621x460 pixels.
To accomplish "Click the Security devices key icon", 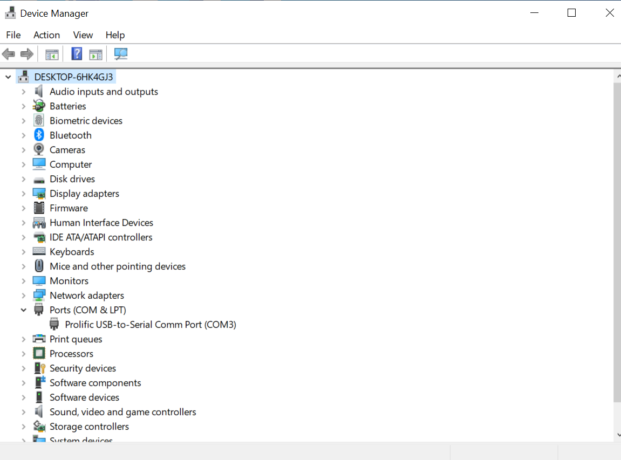I will [x=39, y=368].
